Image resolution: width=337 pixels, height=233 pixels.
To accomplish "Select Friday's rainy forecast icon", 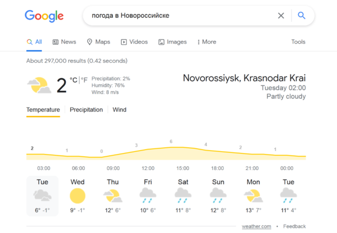I will click(148, 195).
